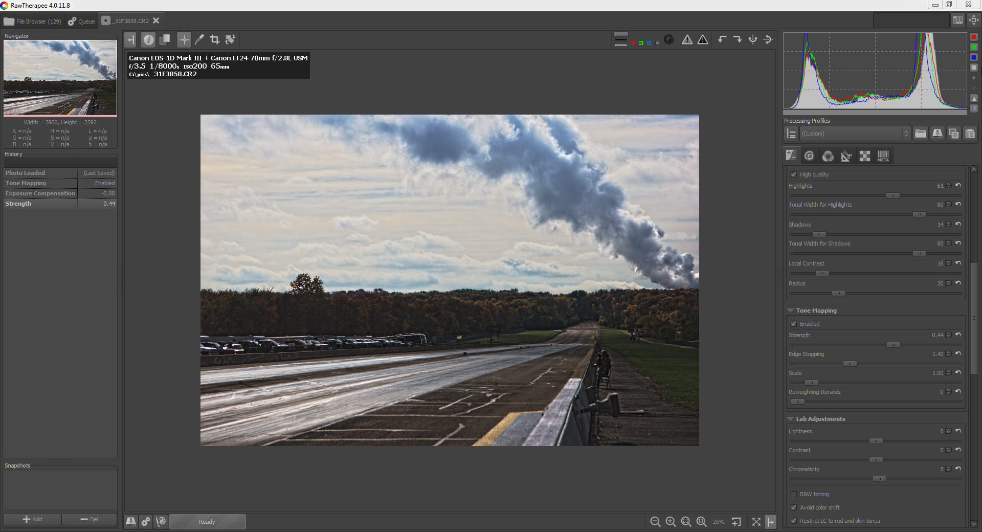
Task: Click the Local Contrast slider handle
Action: (x=822, y=273)
